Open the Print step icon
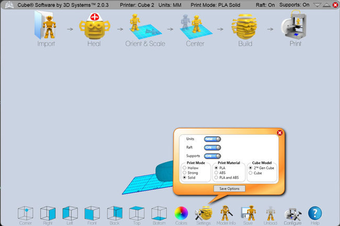340x226 pixels. pyautogui.click(x=294, y=26)
